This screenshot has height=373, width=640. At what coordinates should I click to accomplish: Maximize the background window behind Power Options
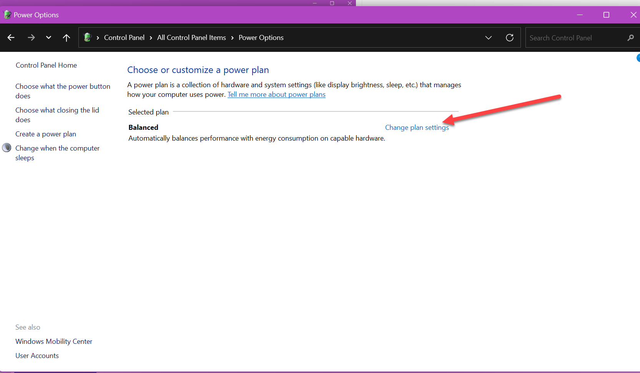tap(332, 3)
